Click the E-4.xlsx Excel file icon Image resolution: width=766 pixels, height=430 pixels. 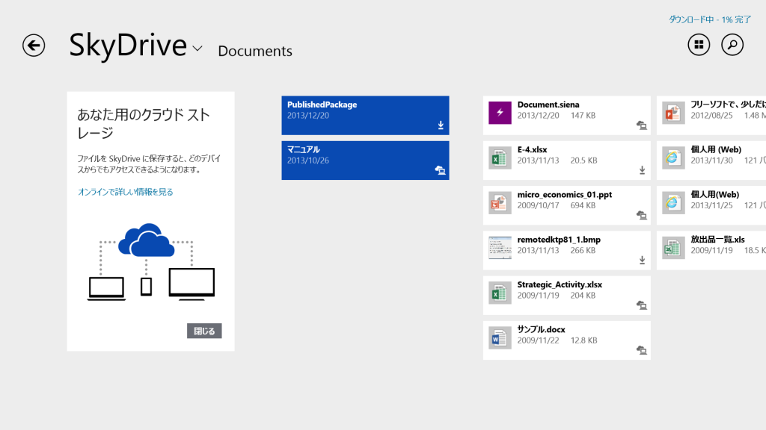(x=500, y=158)
